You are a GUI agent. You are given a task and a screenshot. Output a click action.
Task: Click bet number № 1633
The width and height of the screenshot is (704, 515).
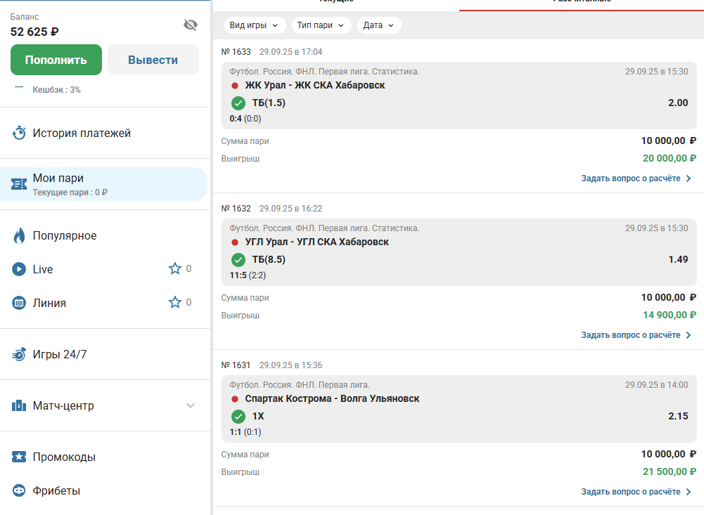236,51
